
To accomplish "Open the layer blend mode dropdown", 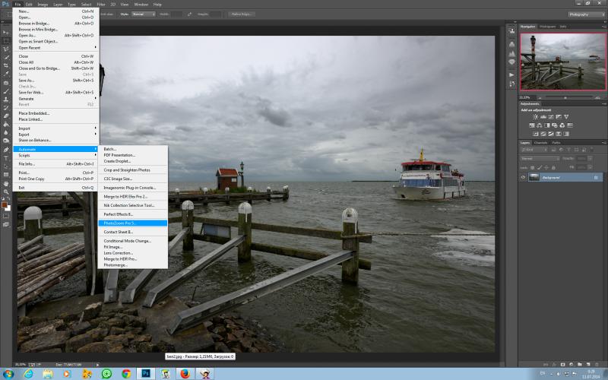I will coord(540,159).
